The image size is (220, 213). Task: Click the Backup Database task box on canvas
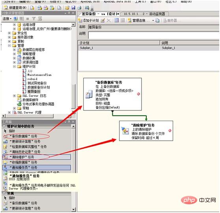tap(112, 94)
